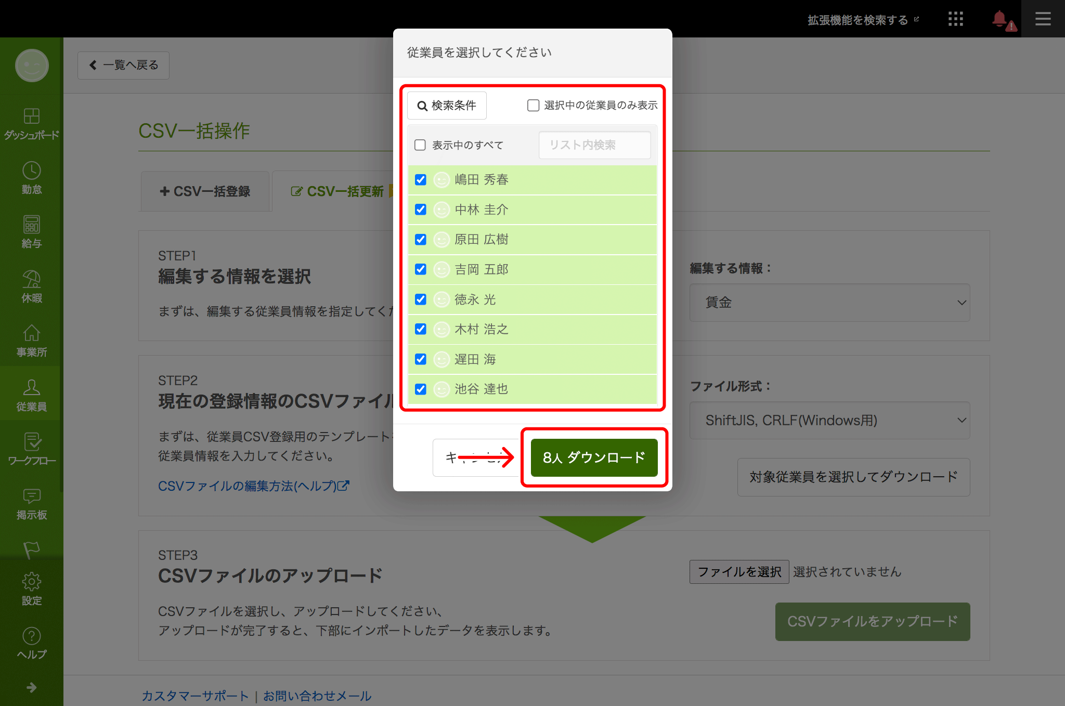Click the avatar icon beside 池谷 達也
The image size is (1065, 706).
point(441,389)
